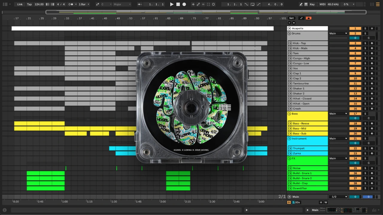
Task: Open the MIDI mapping mode
Action: tap(322, 4)
